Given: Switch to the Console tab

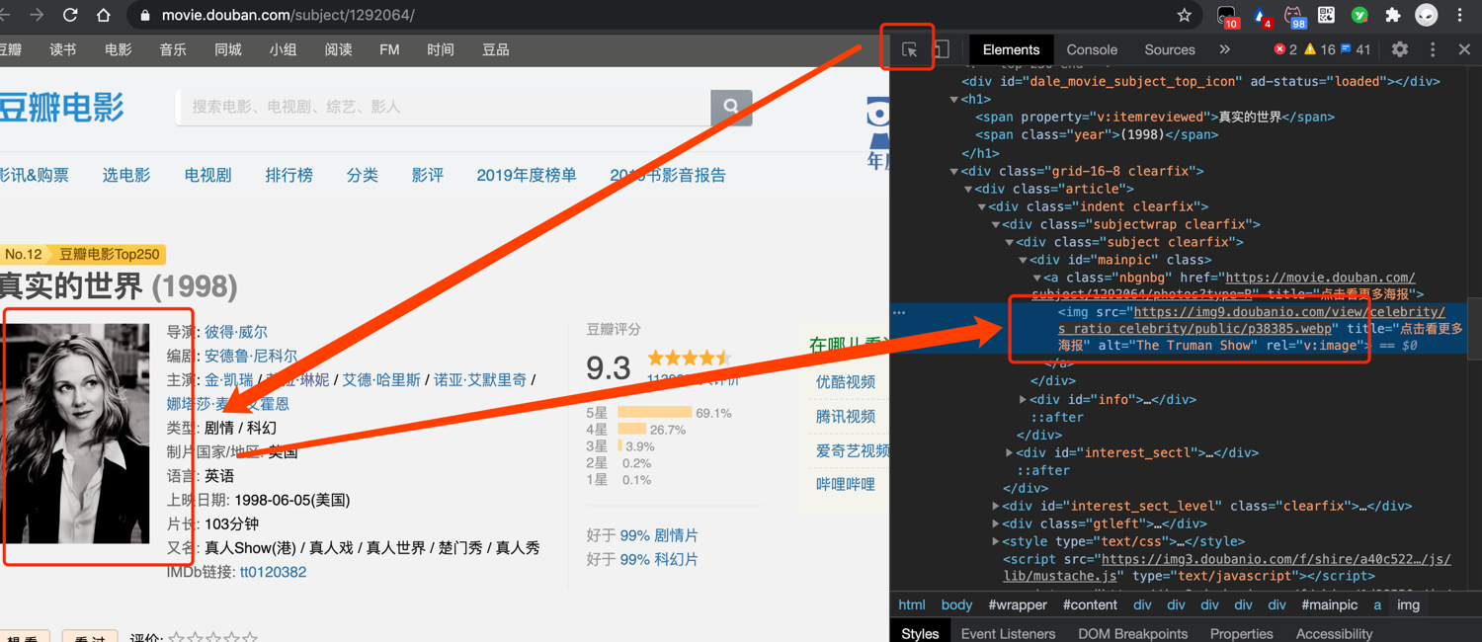Looking at the screenshot, I should point(1092,49).
